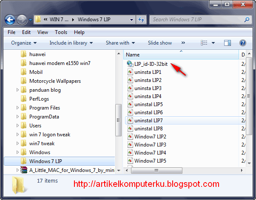Refresh the Windows 7 LIP folder
Screen dimensions: 256x200
click(x=141, y=20)
